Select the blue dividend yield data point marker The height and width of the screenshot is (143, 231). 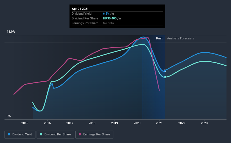pyautogui.click(x=165, y=71)
